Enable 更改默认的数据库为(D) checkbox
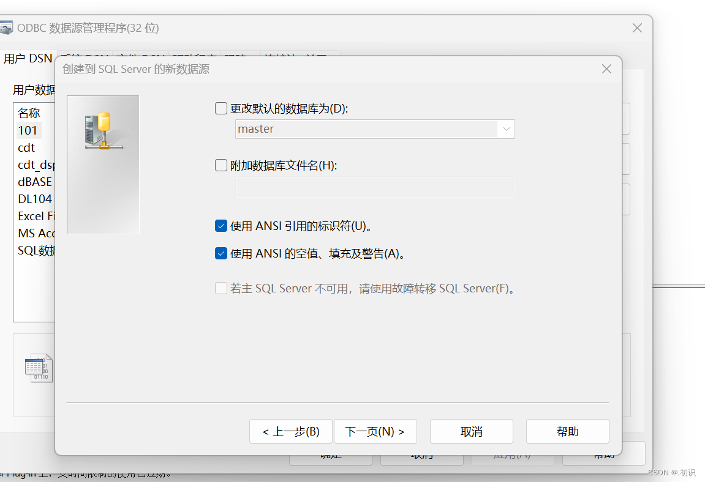This screenshot has width=705, height=482. pos(221,108)
